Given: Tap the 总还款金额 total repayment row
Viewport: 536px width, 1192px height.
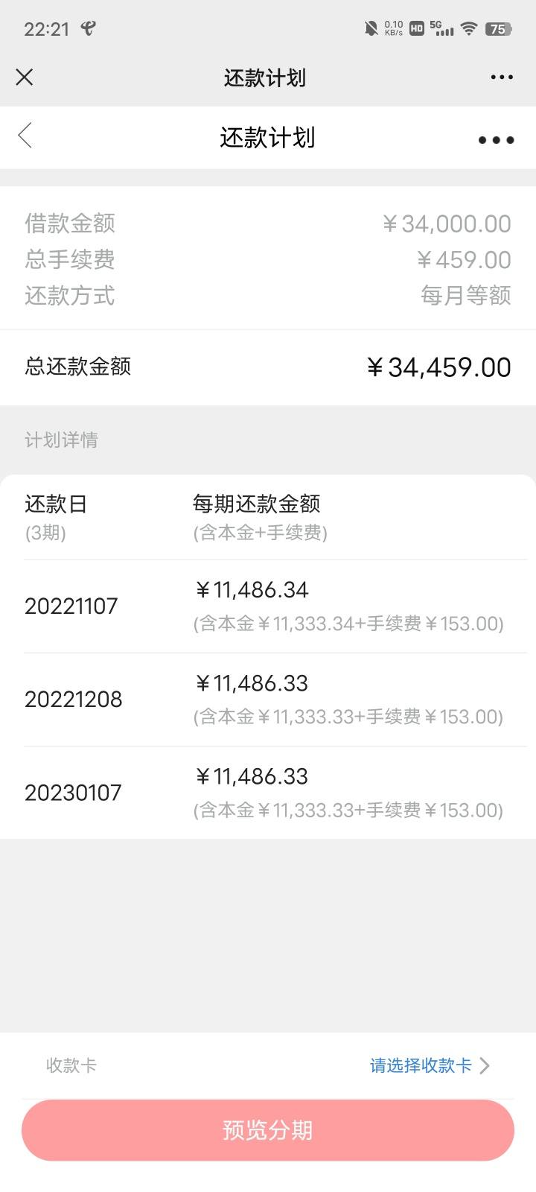Looking at the screenshot, I should 268,367.
